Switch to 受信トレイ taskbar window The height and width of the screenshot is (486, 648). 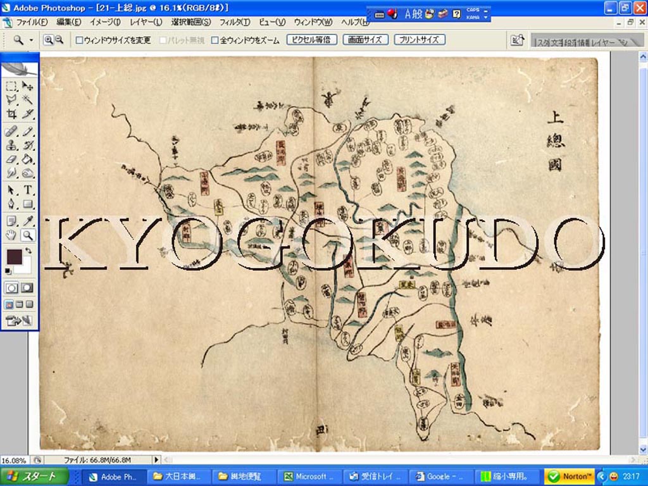pos(376,477)
